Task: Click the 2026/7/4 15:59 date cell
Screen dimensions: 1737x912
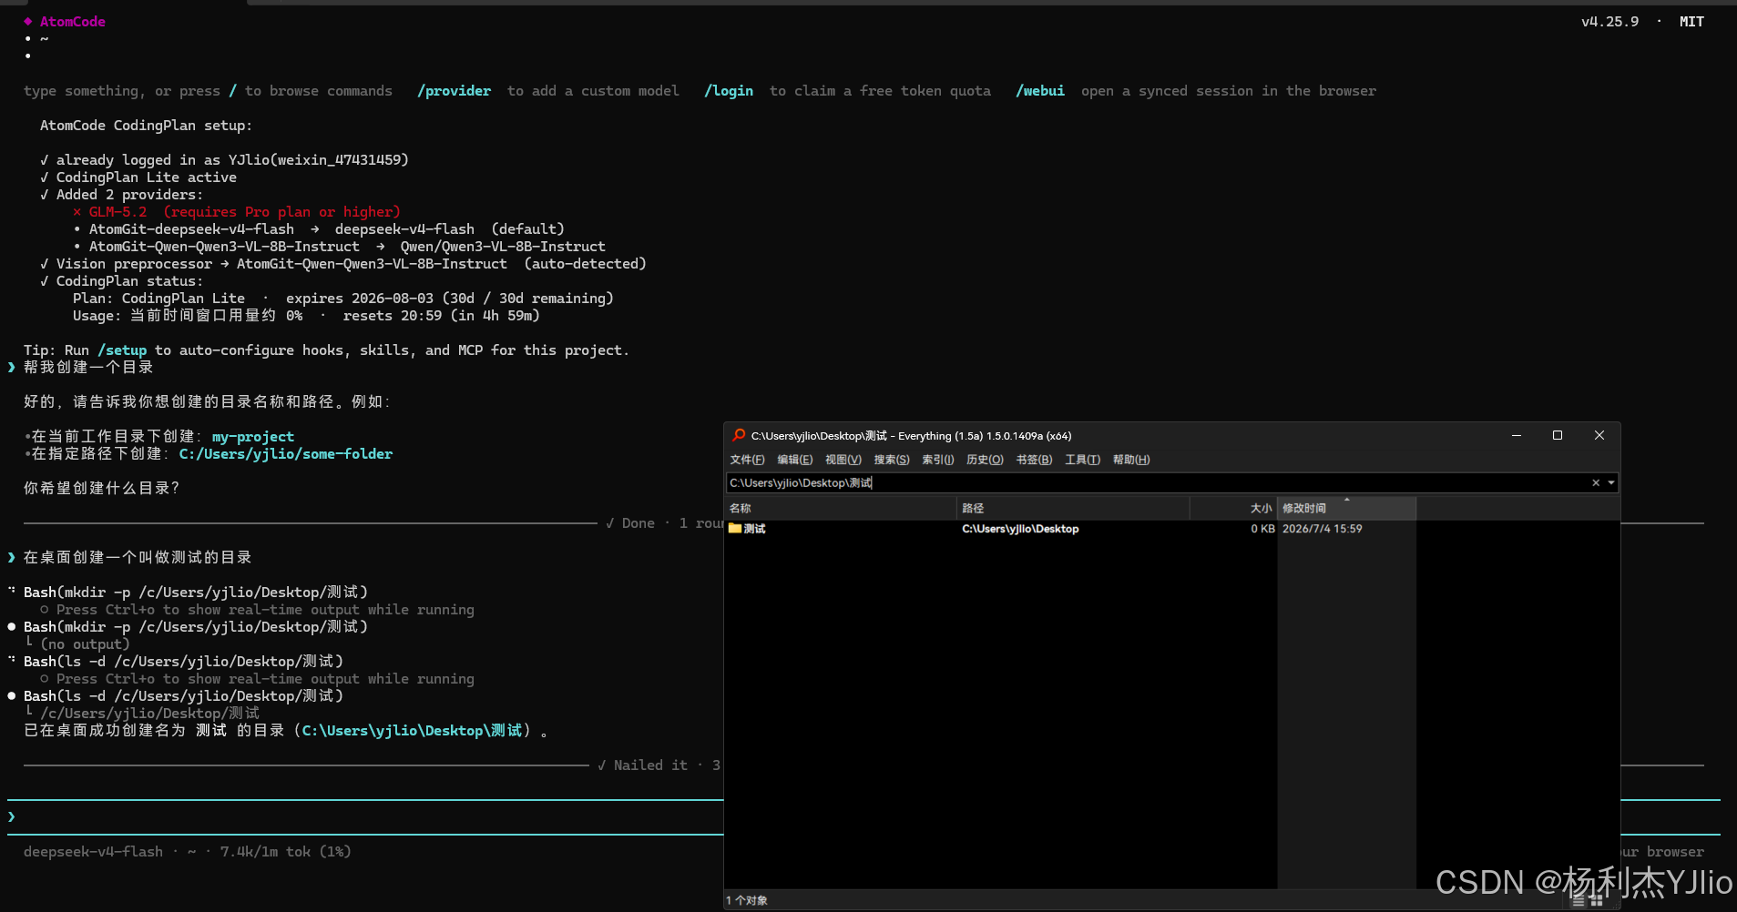Action: [x=1322, y=529]
